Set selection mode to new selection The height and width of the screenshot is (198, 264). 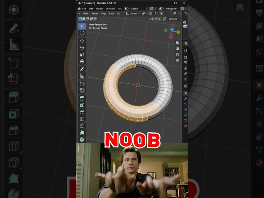coord(80,19)
